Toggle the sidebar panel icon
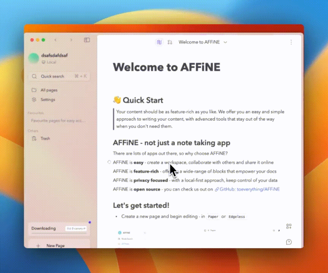Viewport: 328px width, 273px height. [x=87, y=40]
